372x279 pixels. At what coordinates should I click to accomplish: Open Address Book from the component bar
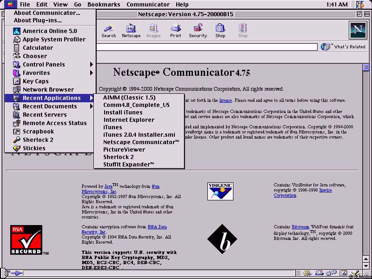tap(343, 273)
